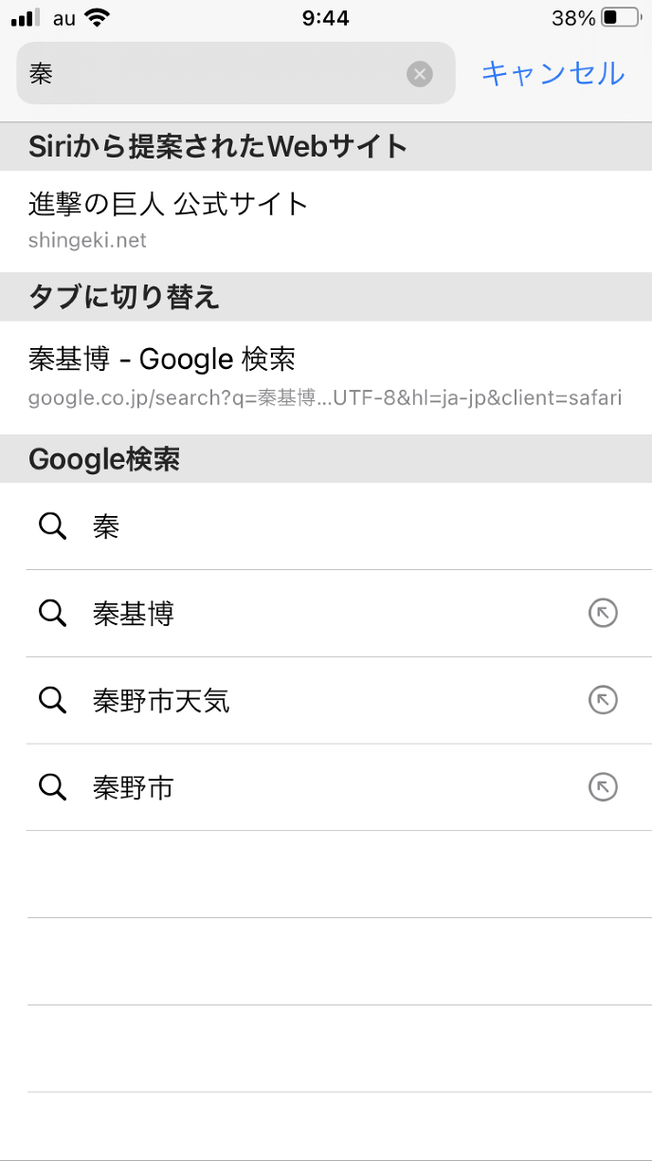The image size is (652, 1161).
Task: Fill 秦野市天気 into search field via arrow icon
Action: pos(603,701)
